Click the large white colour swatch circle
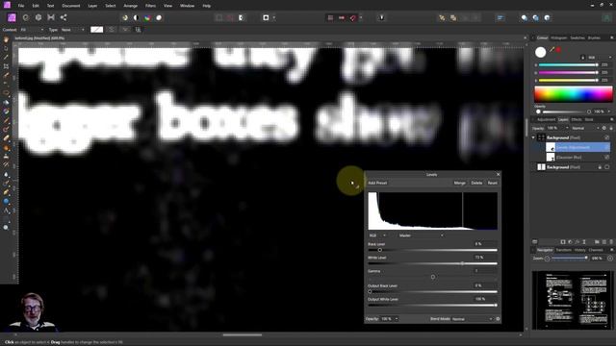616x346 pixels. point(541,52)
